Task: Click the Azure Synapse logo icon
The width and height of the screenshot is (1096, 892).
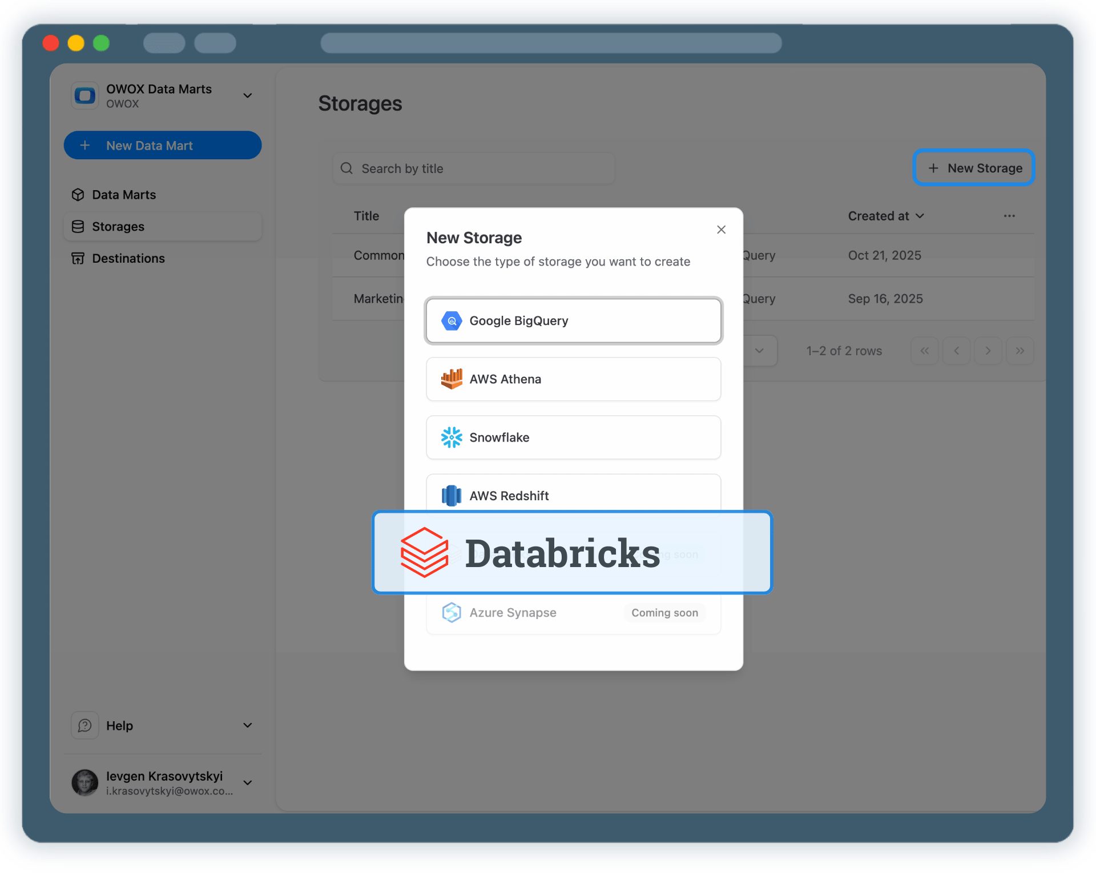Action: (452, 613)
